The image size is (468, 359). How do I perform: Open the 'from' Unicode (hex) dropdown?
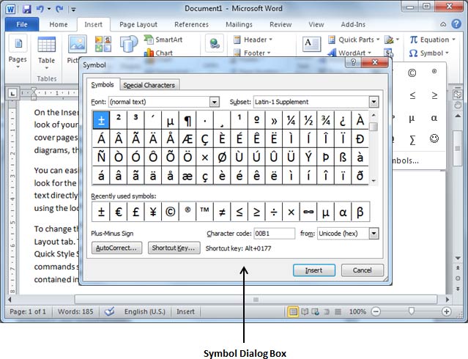coord(374,234)
